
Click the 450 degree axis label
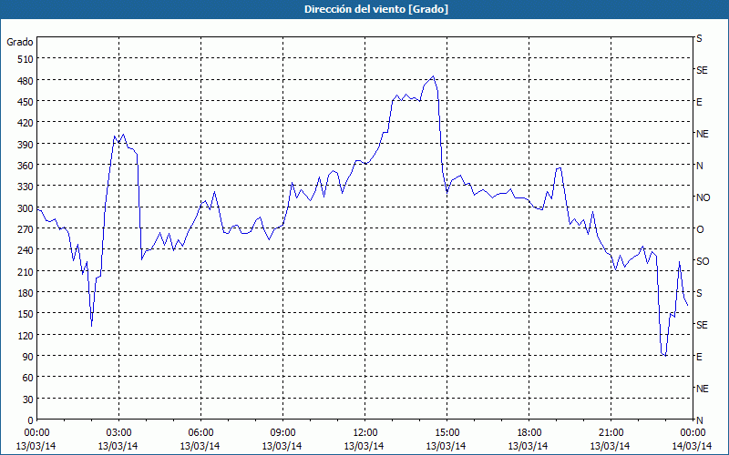(26, 102)
